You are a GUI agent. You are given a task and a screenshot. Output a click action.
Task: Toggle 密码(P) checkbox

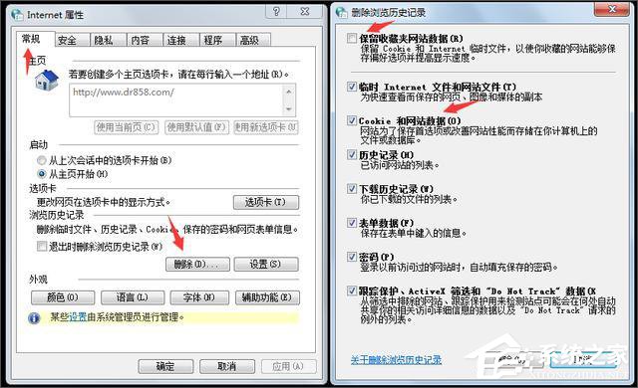coord(352,257)
